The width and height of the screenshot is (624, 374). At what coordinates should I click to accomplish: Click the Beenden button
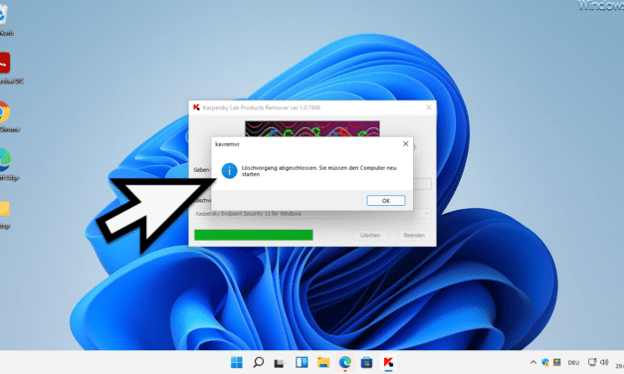tap(414, 235)
